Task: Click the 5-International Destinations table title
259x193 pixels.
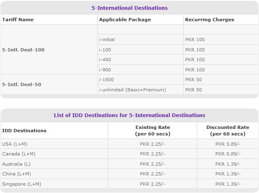Action: pyautogui.click(x=130, y=8)
